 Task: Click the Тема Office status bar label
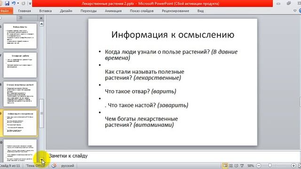(x=35, y=166)
